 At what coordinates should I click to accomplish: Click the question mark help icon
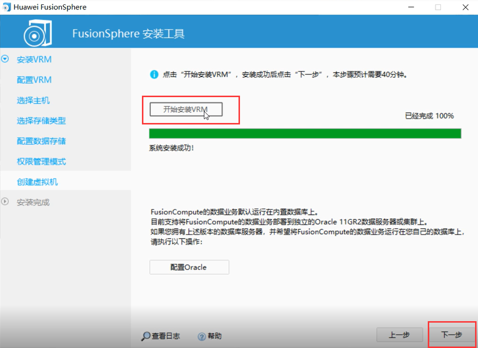[202, 336]
